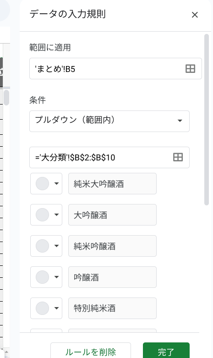Click the ルールを削除 button
This screenshot has width=213, height=358.
pyautogui.click(x=91, y=351)
